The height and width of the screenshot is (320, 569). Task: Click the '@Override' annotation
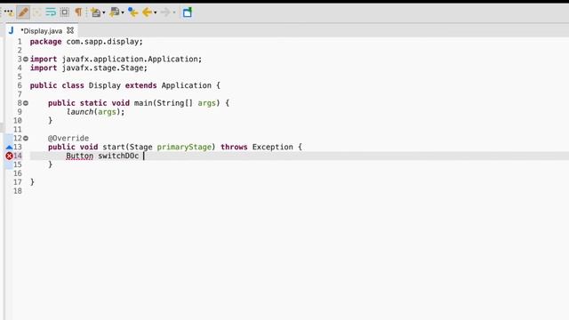[x=68, y=139]
